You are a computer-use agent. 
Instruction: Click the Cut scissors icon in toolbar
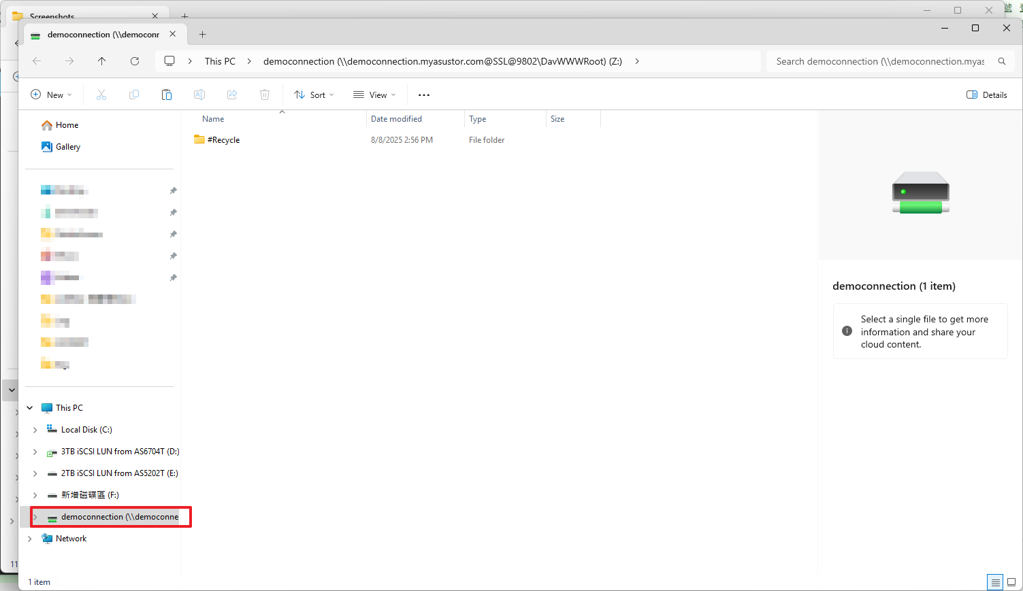click(x=101, y=95)
